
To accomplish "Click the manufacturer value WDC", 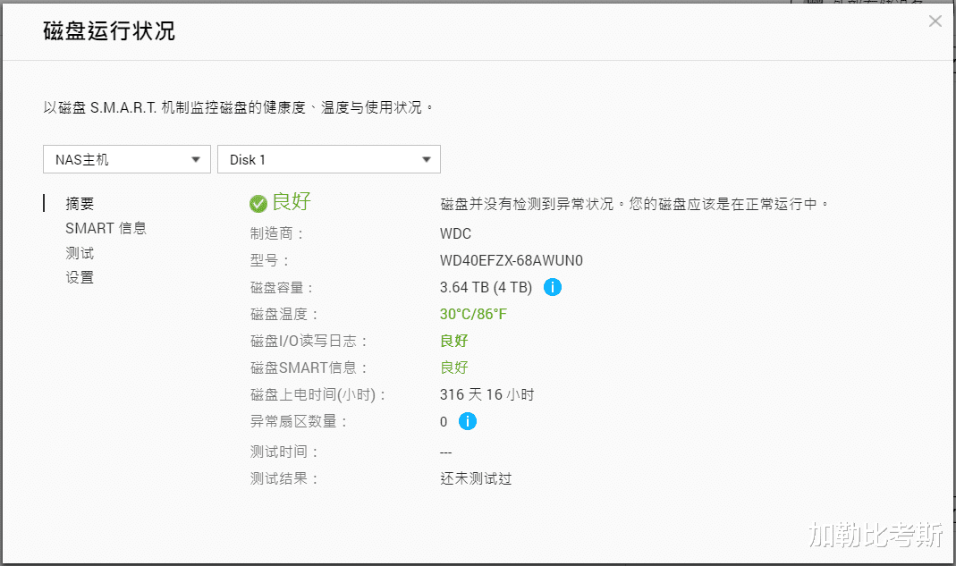I will [455, 233].
